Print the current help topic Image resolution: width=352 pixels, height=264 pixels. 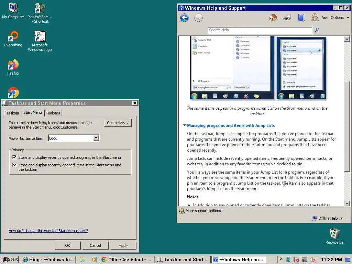(287, 18)
